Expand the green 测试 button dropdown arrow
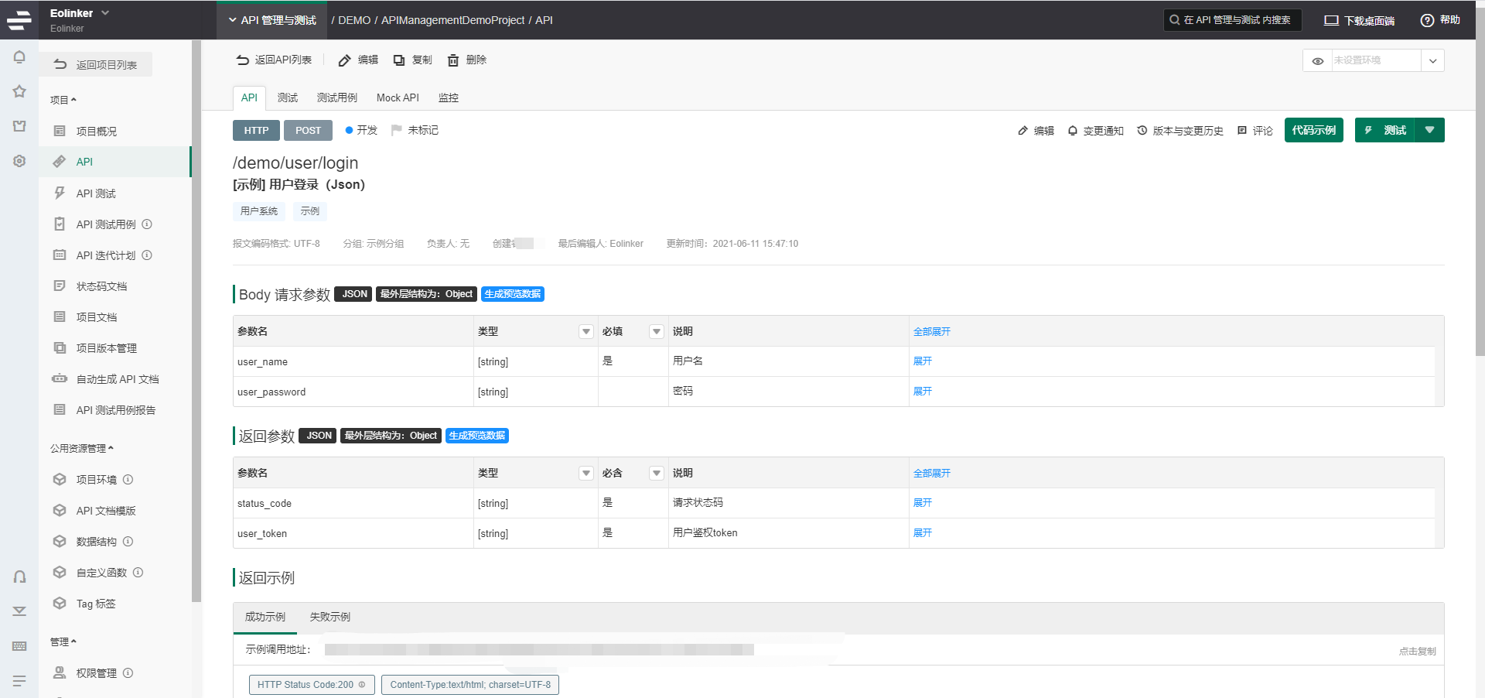The image size is (1485, 698). 1429,130
